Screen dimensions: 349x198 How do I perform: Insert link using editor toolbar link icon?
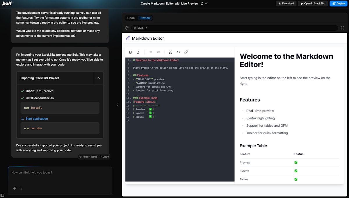pyautogui.click(x=186, y=52)
